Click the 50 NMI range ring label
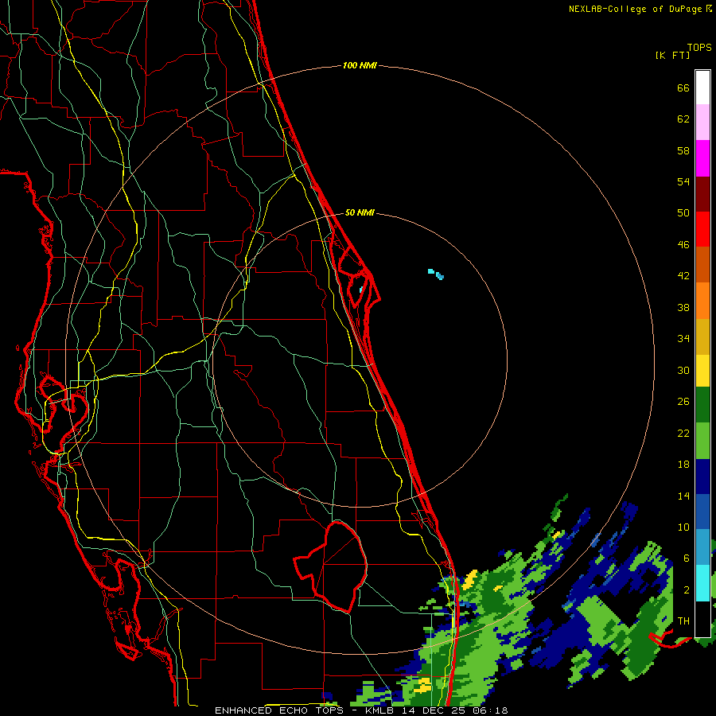 [x=360, y=212]
